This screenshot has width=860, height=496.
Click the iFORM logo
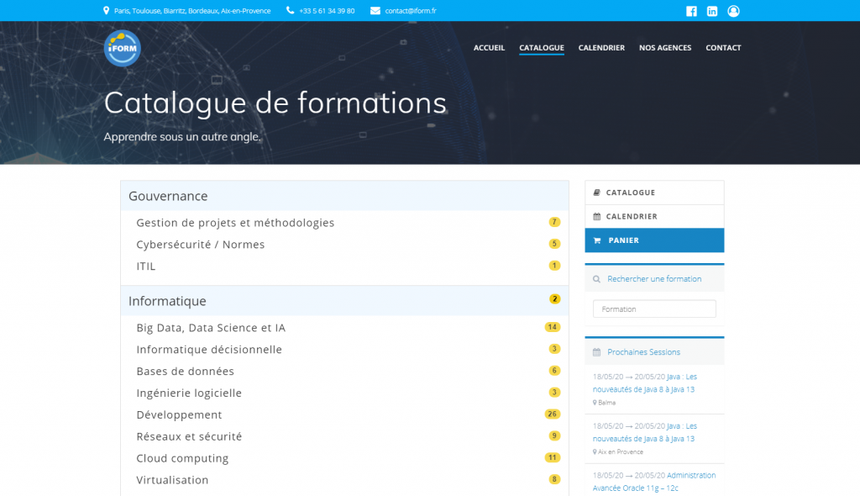(x=123, y=48)
